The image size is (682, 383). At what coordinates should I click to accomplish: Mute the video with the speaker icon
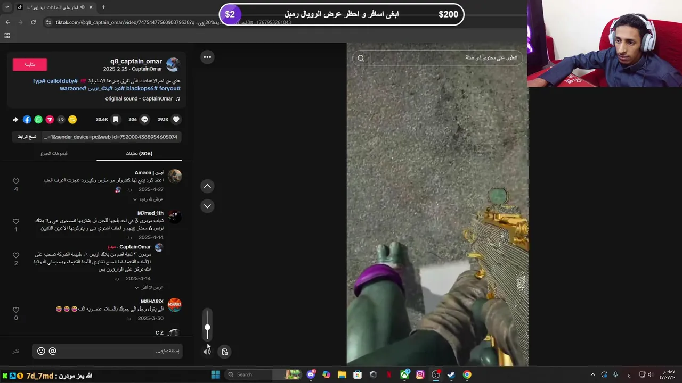click(x=207, y=351)
